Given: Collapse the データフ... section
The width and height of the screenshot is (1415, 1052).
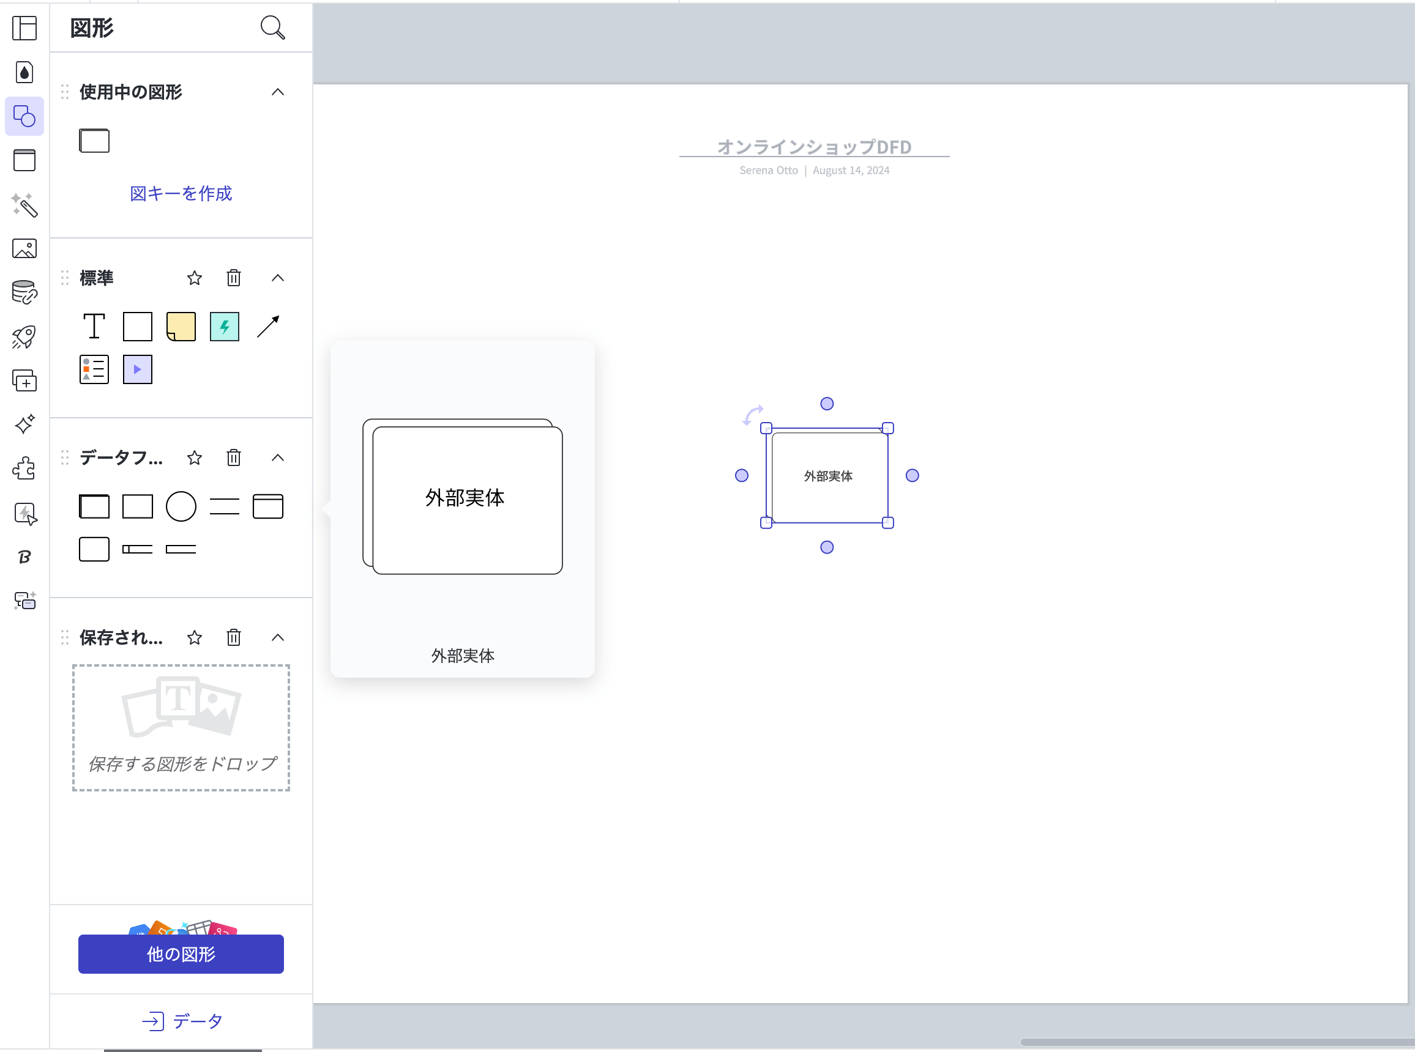Looking at the screenshot, I should point(278,458).
